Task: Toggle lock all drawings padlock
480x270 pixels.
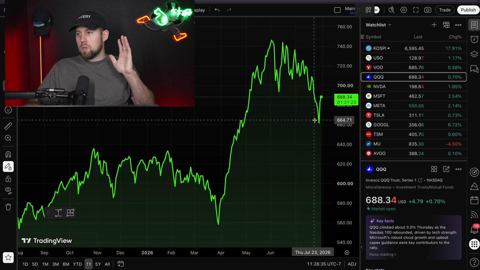Action: point(8,179)
